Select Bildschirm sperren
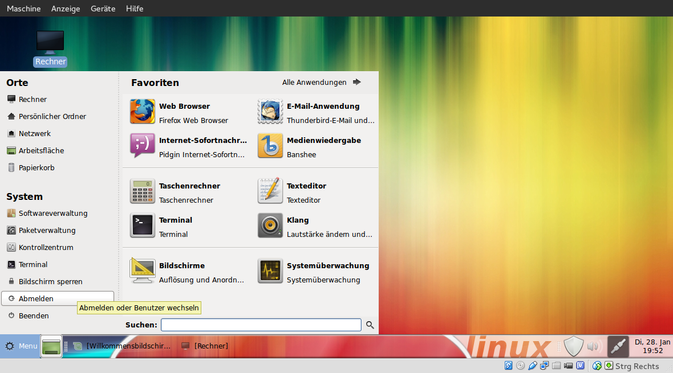Viewport: 673px width, 373px height. (x=58, y=282)
